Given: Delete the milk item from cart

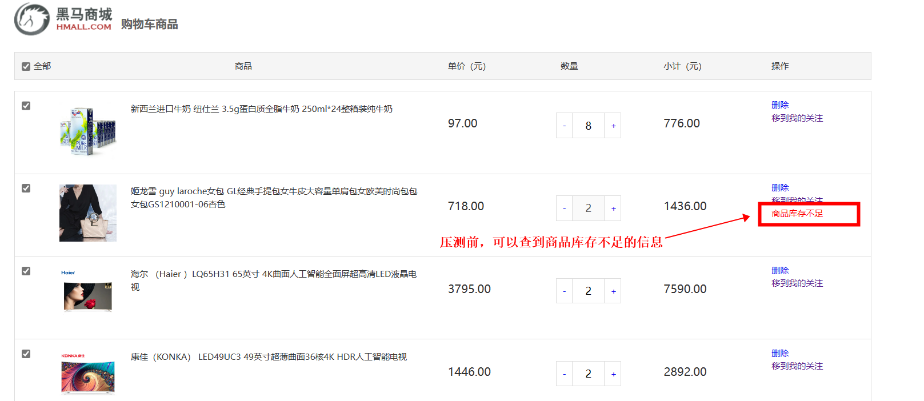Looking at the screenshot, I should click(779, 105).
